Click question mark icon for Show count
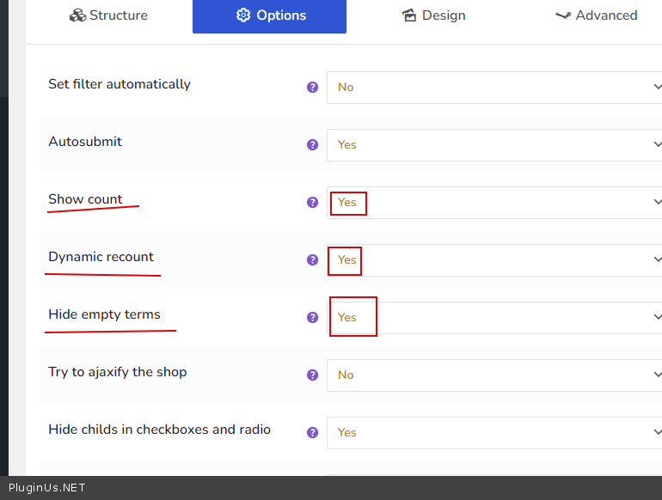 [x=313, y=203]
